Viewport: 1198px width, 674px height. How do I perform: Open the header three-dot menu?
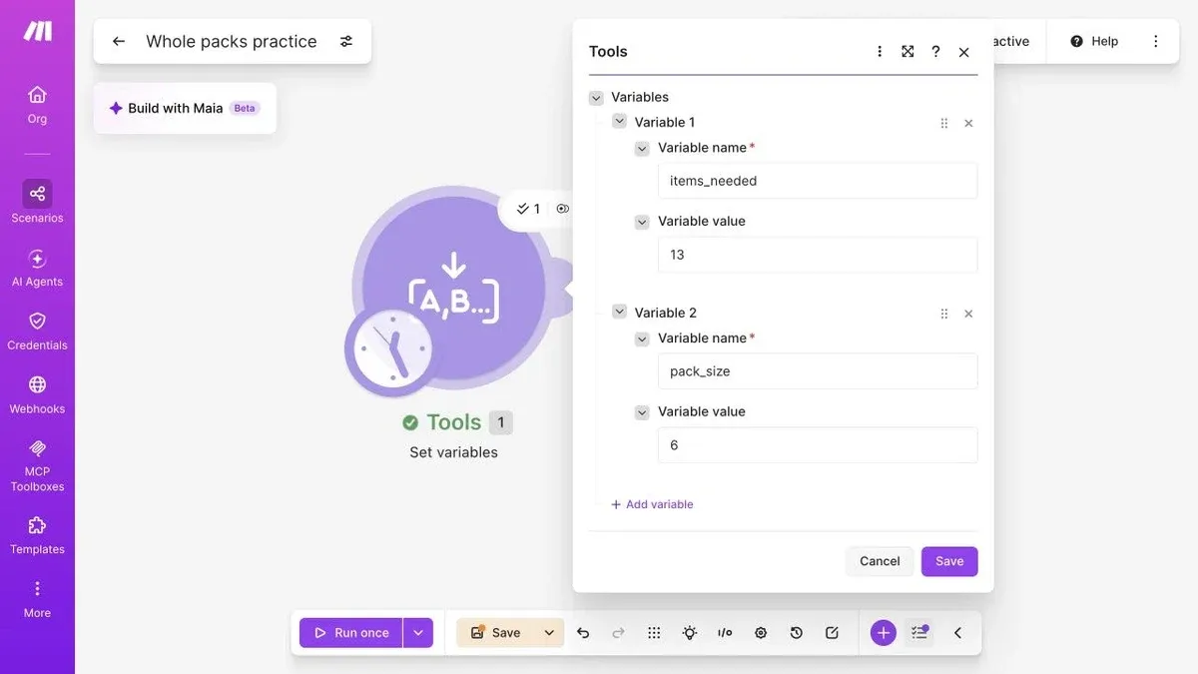(x=1155, y=41)
